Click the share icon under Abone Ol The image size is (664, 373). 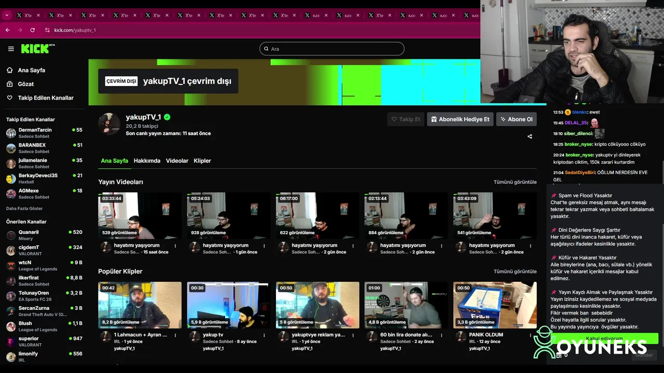530,137
